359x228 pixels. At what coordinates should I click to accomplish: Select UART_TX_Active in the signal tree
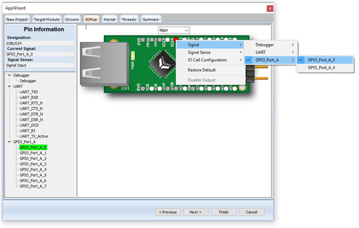34,136
